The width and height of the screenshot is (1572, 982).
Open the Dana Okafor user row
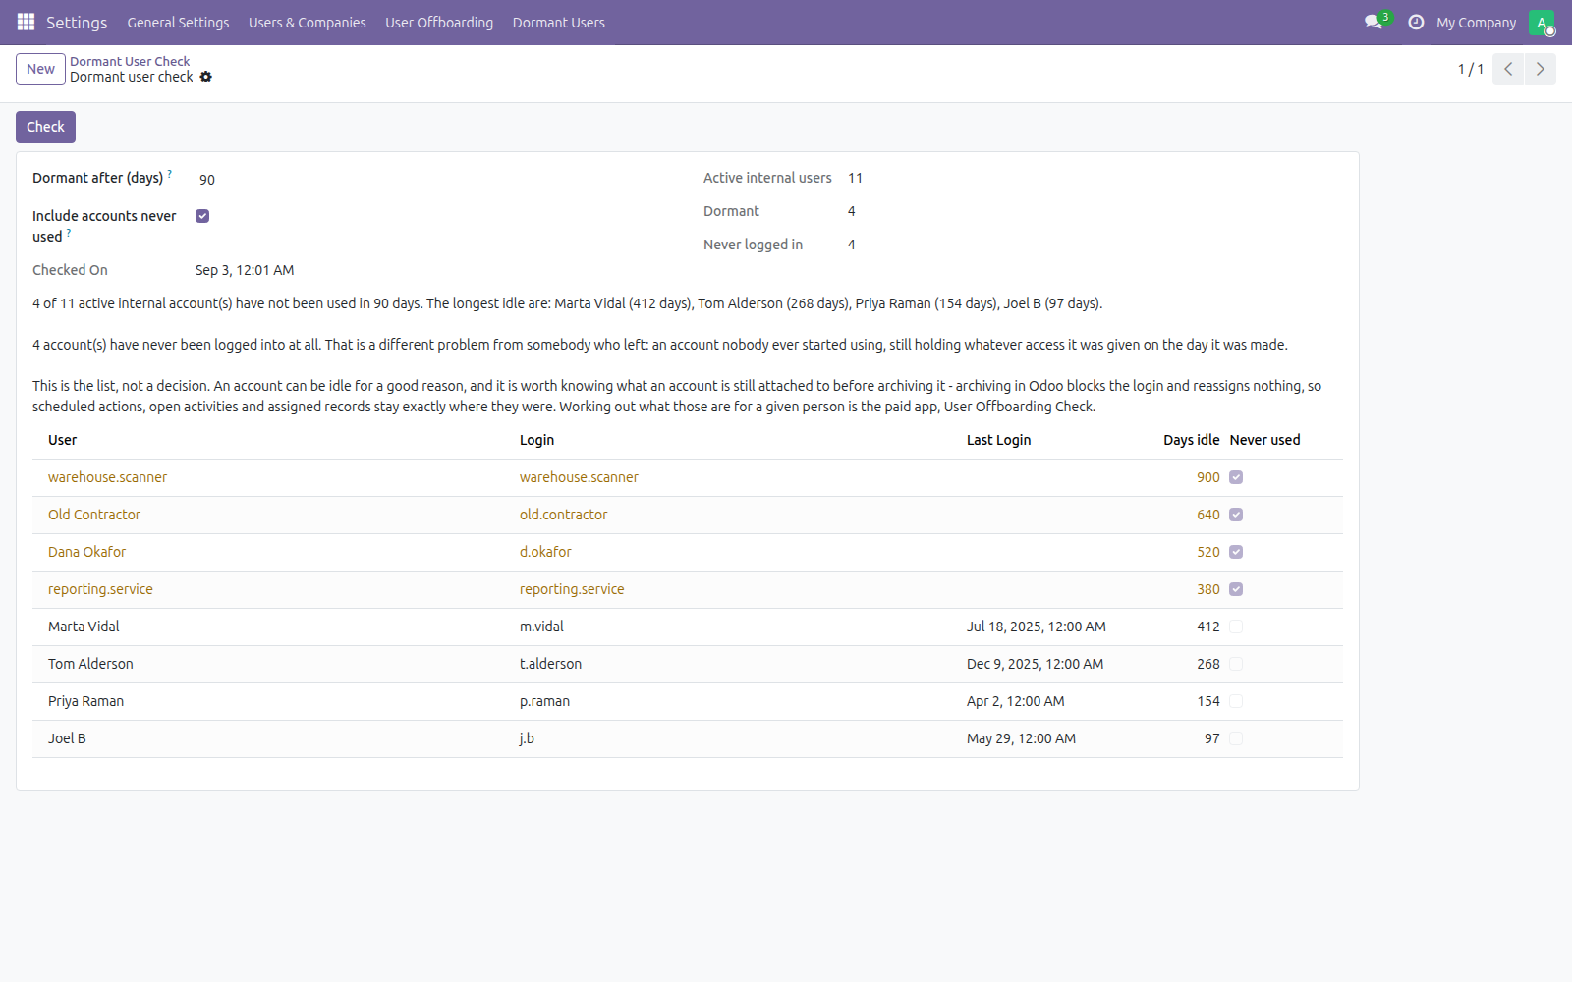click(x=688, y=552)
